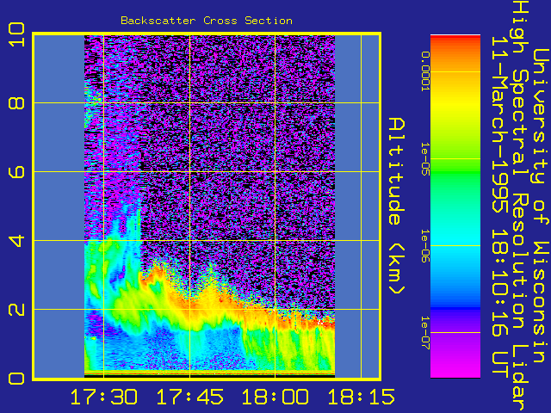Click the 'Altitude (km)' axis title
Image resolution: width=551 pixels, height=413 pixels.
(397, 206)
